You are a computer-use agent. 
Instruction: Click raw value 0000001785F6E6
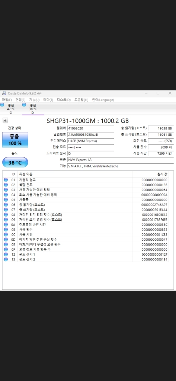[x=154, y=220]
